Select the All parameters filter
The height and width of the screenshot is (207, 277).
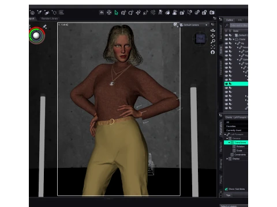[x=236, y=122]
